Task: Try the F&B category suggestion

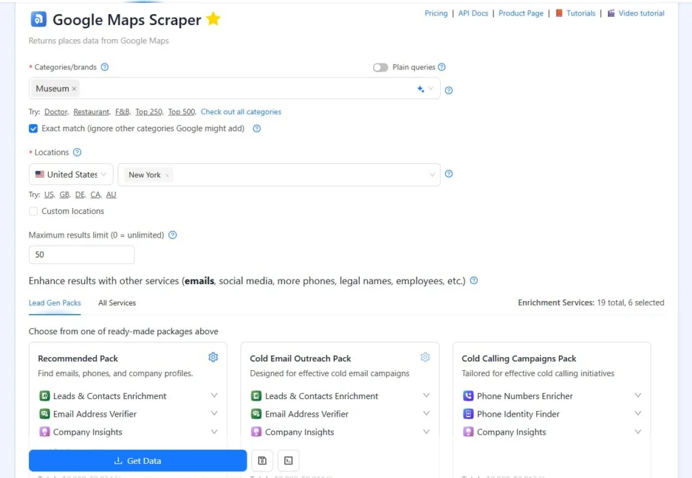Action: click(x=122, y=112)
